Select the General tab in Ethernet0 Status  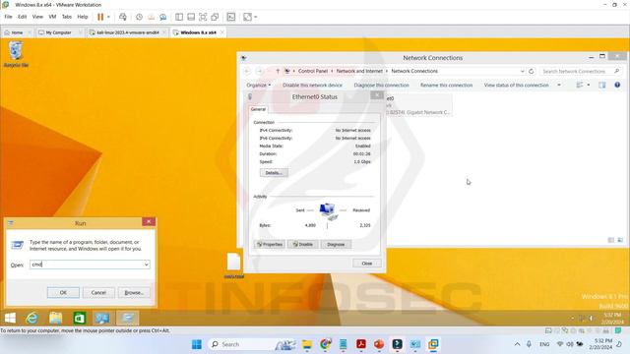(x=258, y=109)
